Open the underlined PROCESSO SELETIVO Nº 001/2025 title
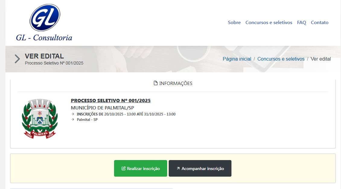 tap(110, 101)
